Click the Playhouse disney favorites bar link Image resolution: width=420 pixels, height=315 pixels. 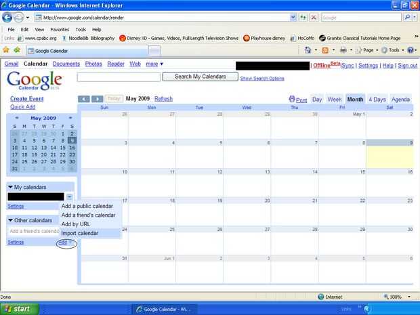pyautogui.click(x=264, y=39)
